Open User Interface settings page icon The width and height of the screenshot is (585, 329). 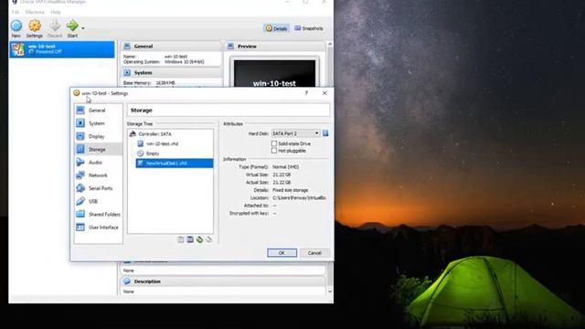80,228
